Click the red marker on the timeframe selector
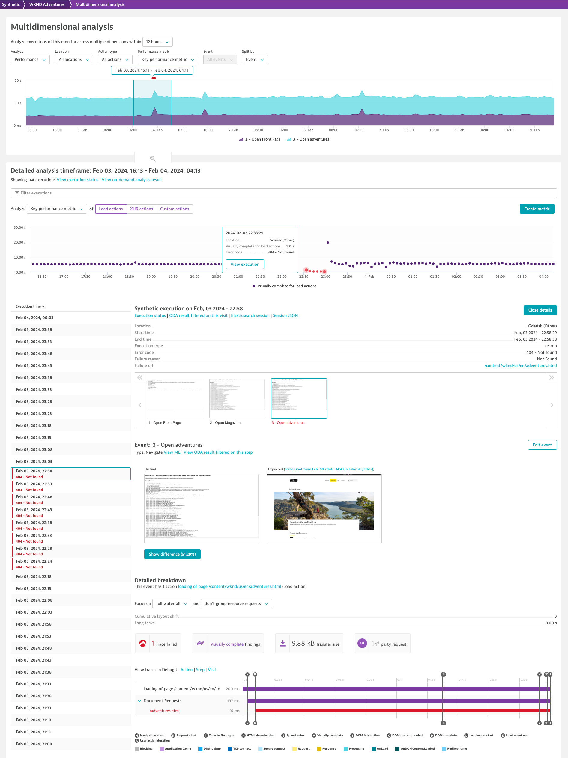Viewport: 568px width, 758px height. pos(154,78)
